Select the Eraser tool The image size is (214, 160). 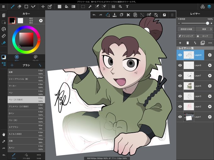click(x=20, y=7)
